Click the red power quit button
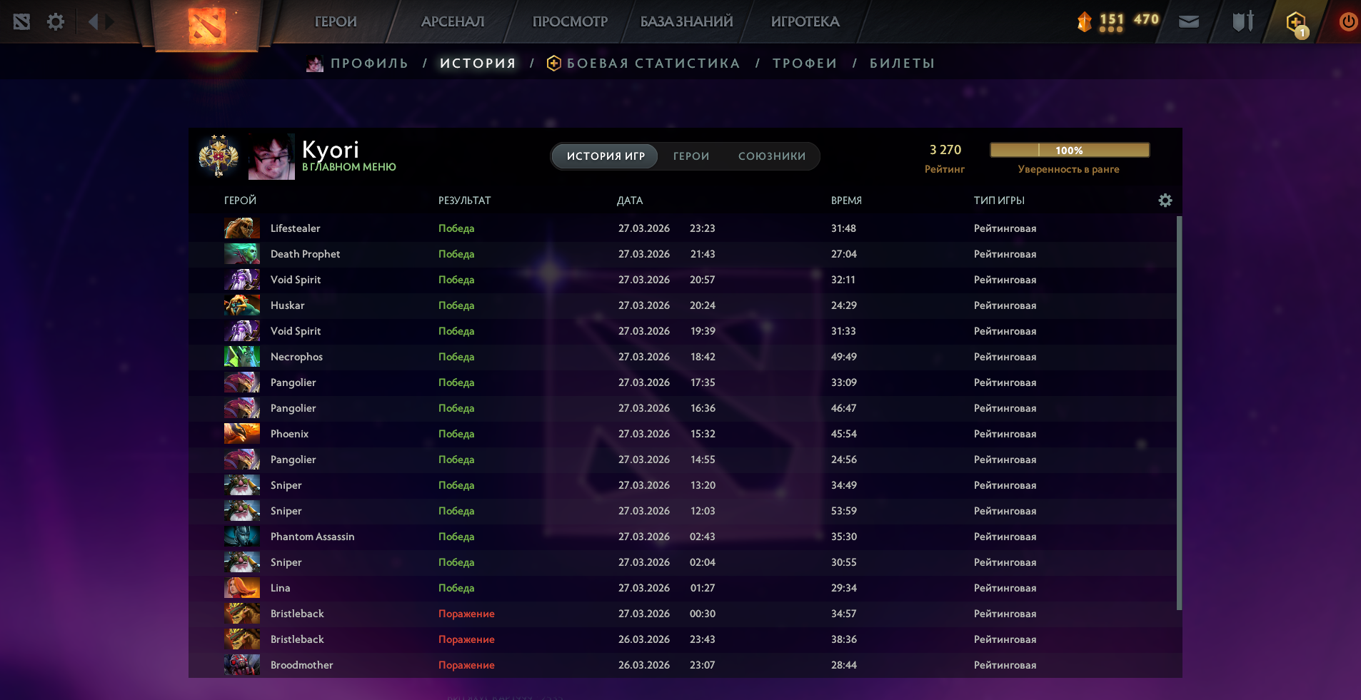Image resolution: width=1361 pixels, height=700 pixels. [1348, 21]
